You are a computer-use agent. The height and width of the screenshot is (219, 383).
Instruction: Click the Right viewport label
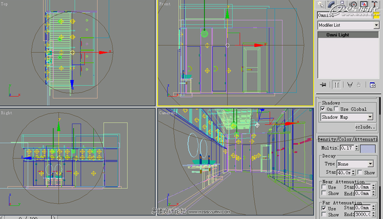(x=7, y=113)
